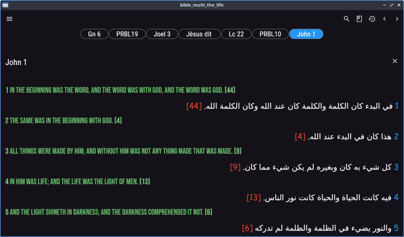Close the John 1 panel
This screenshot has width=404, height=237.
(x=395, y=61)
